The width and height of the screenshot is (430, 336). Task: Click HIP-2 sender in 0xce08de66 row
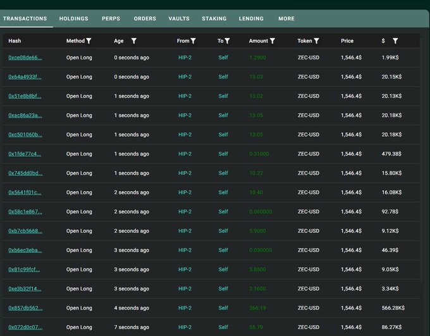[185, 58]
